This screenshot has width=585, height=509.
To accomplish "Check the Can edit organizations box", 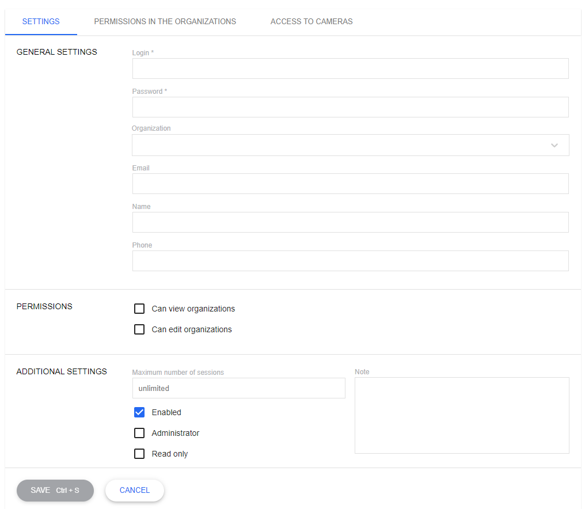I will point(139,329).
